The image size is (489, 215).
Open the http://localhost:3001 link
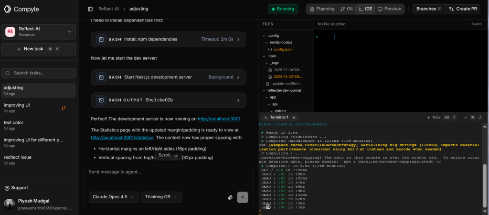coord(219,119)
